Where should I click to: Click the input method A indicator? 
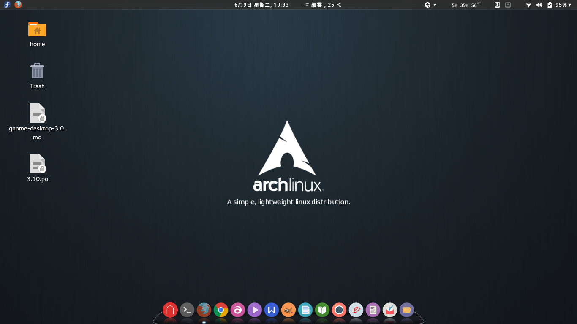click(508, 5)
